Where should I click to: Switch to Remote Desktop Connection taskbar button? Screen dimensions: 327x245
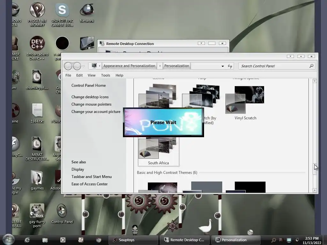184,240
